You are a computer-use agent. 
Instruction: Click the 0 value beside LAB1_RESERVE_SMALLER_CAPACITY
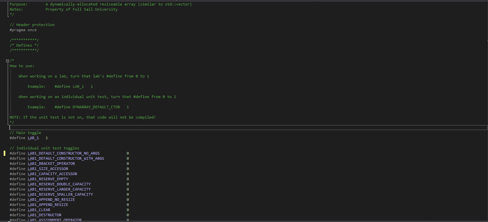click(128, 194)
